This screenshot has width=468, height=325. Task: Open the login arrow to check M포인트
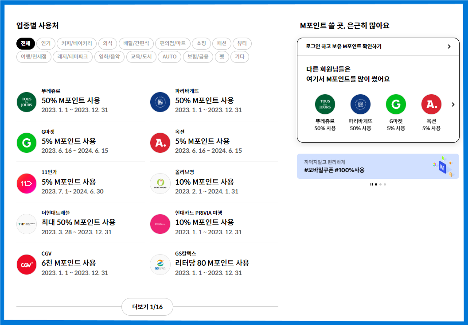449,46
